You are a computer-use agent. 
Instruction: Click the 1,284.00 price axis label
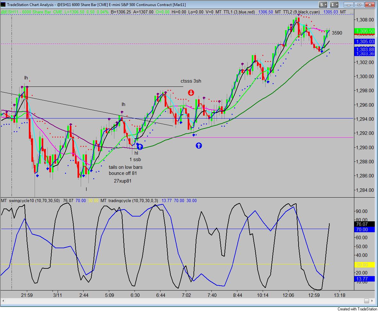click(x=365, y=190)
